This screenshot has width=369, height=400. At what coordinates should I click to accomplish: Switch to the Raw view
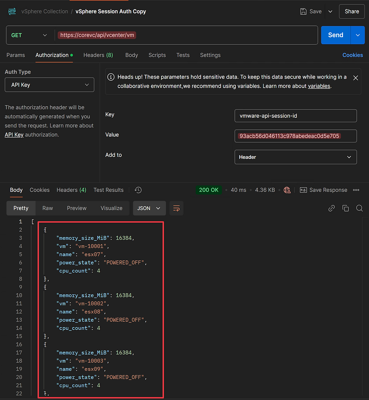coord(48,208)
